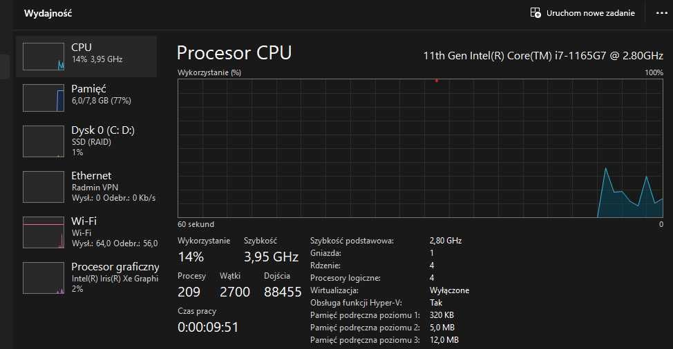
Task: Switch to the 'Dysk 0 (C: D:)' label
Action: 103,130
